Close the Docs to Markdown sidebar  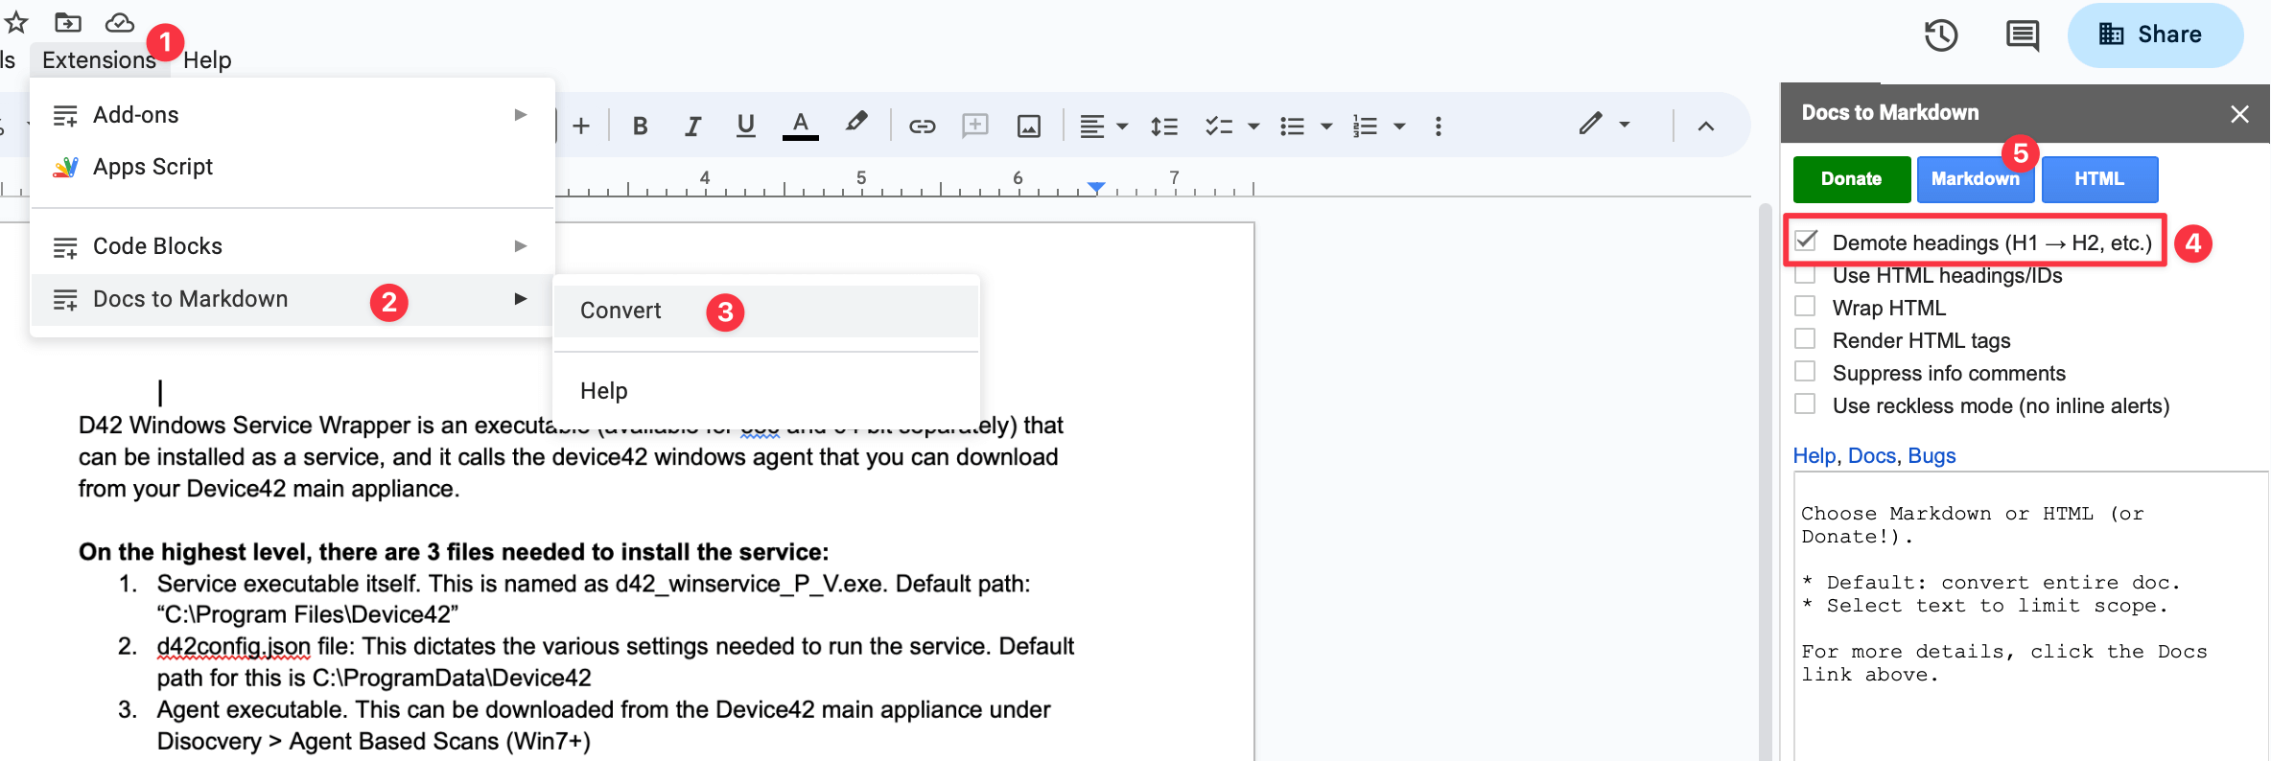[x=2239, y=114]
